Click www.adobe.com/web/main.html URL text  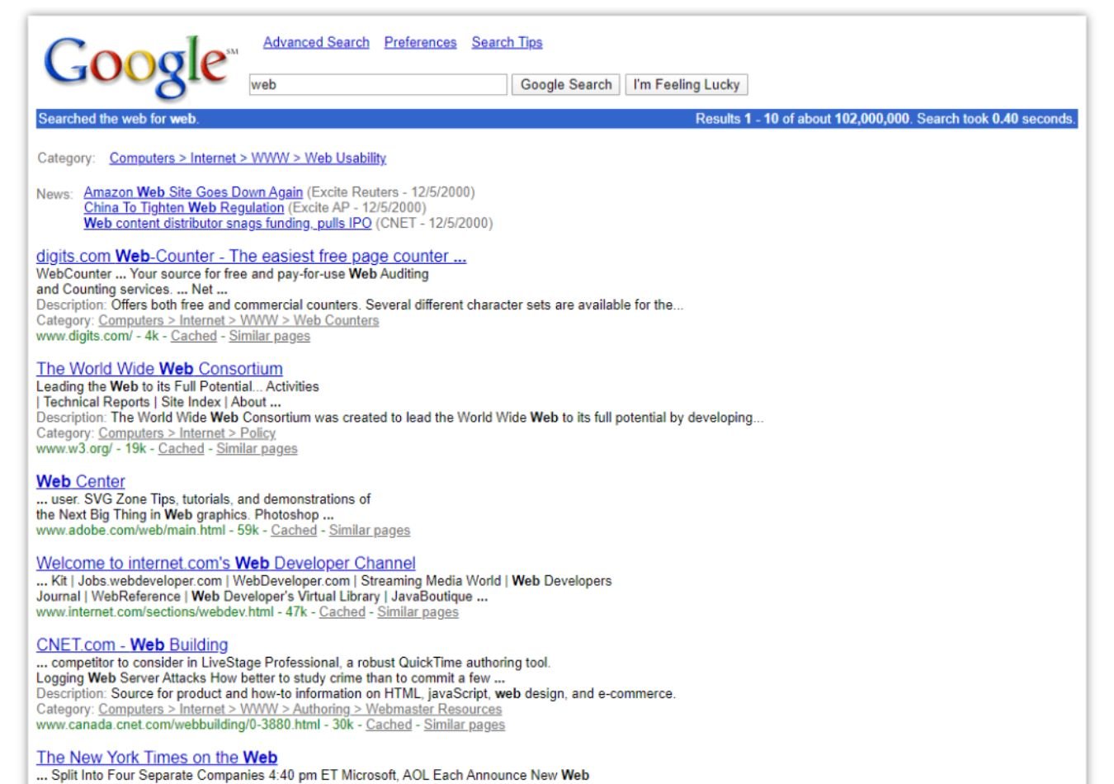[130, 530]
